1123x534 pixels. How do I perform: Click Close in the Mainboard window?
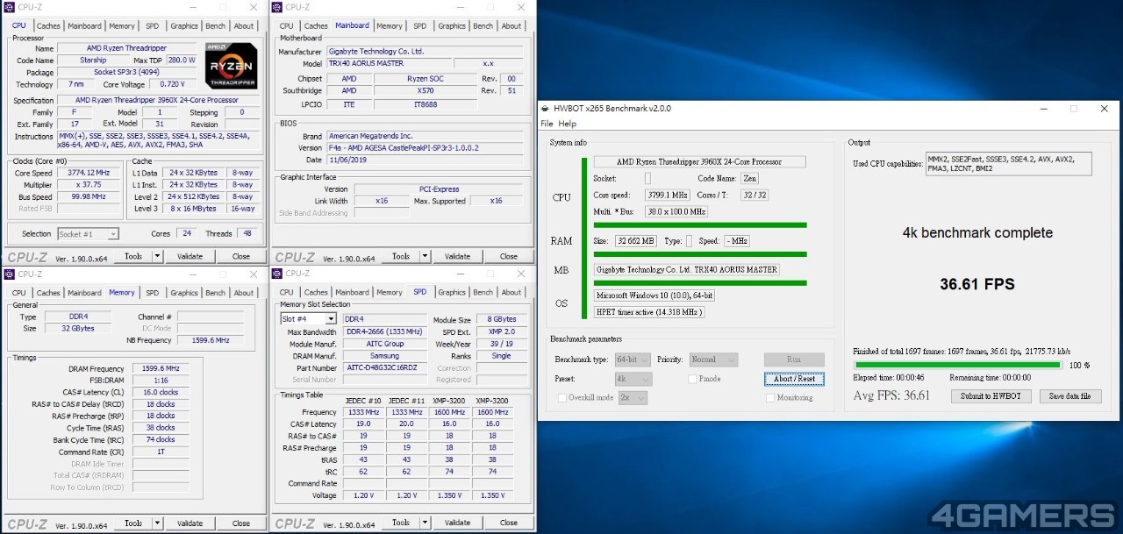pyautogui.click(x=509, y=257)
